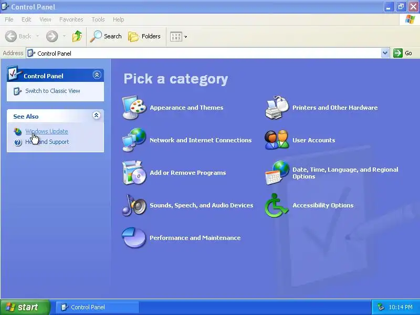Open Sounds, Speech, and Audio Devices link
420x315 pixels.
tap(202, 205)
